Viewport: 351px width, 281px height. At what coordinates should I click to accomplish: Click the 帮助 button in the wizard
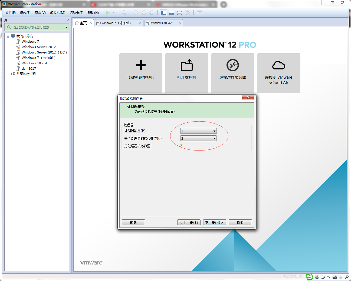click(133, 222)
